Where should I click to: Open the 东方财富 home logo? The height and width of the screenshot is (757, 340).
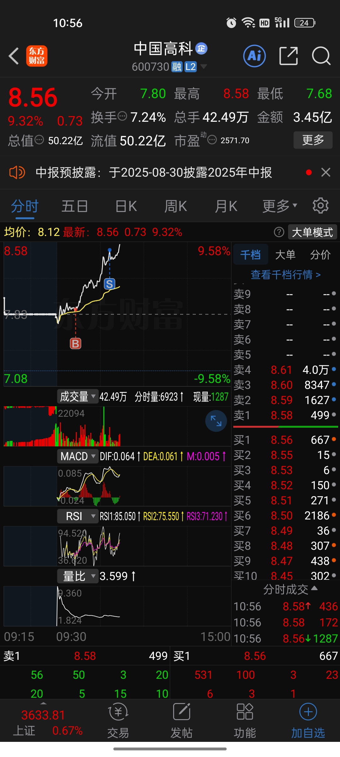(37, 56)
